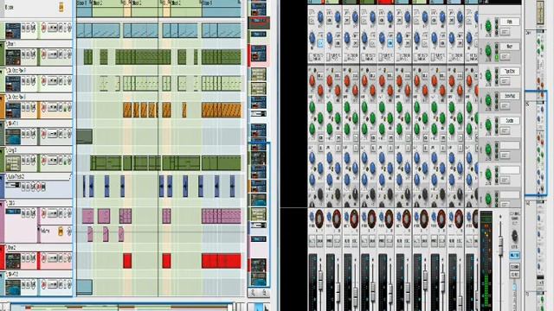Open the lane dropdown on the dark green track
This screenshot has width=554, height=311.
(x=53, y=54)
